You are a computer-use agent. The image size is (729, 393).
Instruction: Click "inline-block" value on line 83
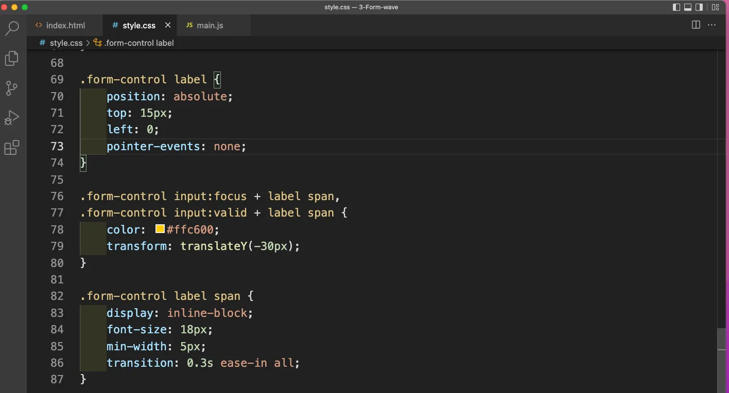tap(207, 313)
